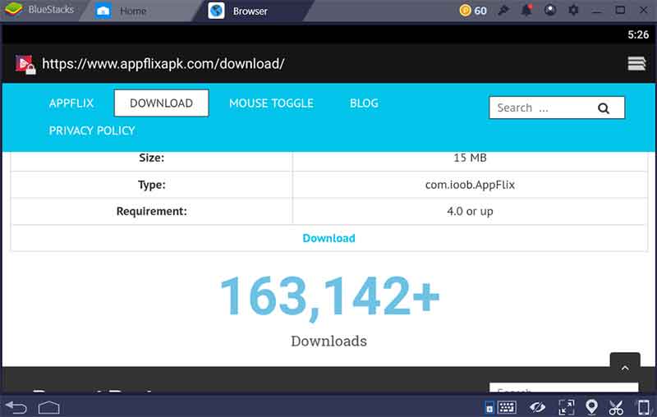Open the gold coin points counter

tap(473, 10)
